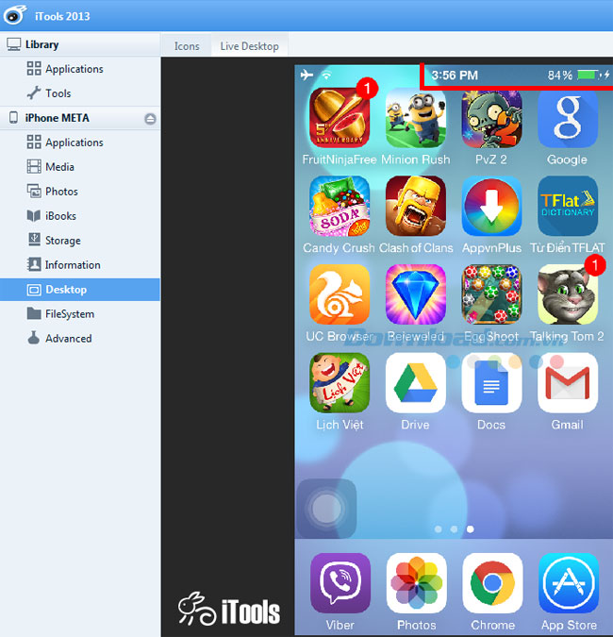Image resolution: width=613 pixels, height=637 pixels.
Task: Tap the PvZ 2 game icon
Action: (x=491, y=118)
